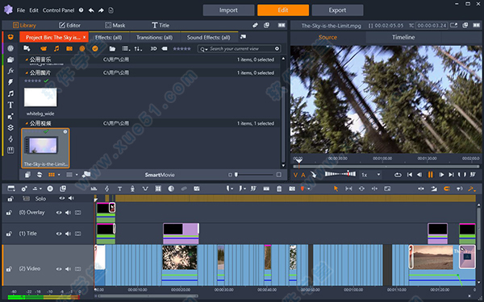Click the SmartMovie button
The width and height of the screenshot is (484, 302).
[x=160, y=175]
